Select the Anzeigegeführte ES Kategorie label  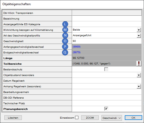point(22,24)
